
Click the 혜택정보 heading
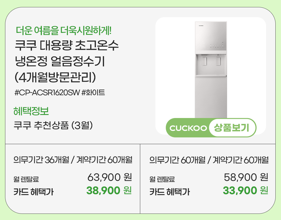coord(31,111)
